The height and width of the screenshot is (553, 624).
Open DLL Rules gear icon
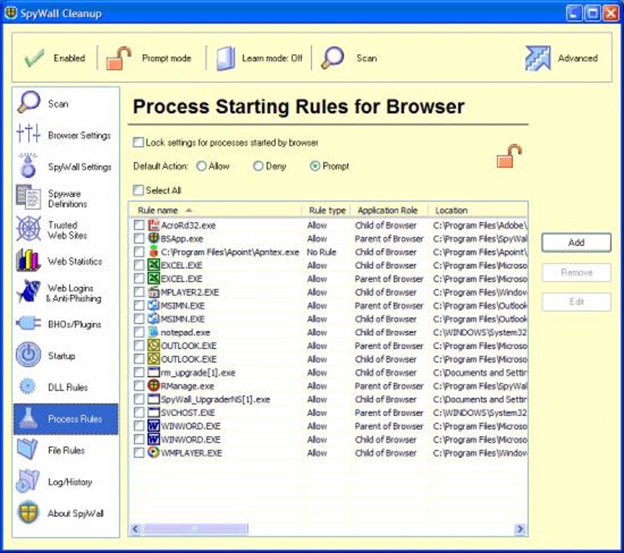[27, 387]
